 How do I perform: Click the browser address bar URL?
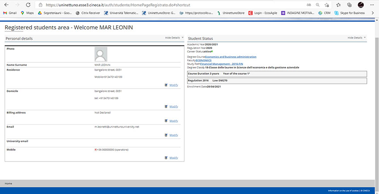click(x=134, y=4)
